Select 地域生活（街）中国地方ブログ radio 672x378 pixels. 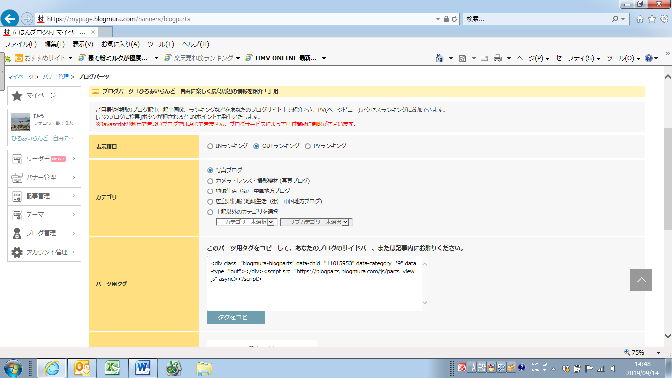tap(210, 191)
